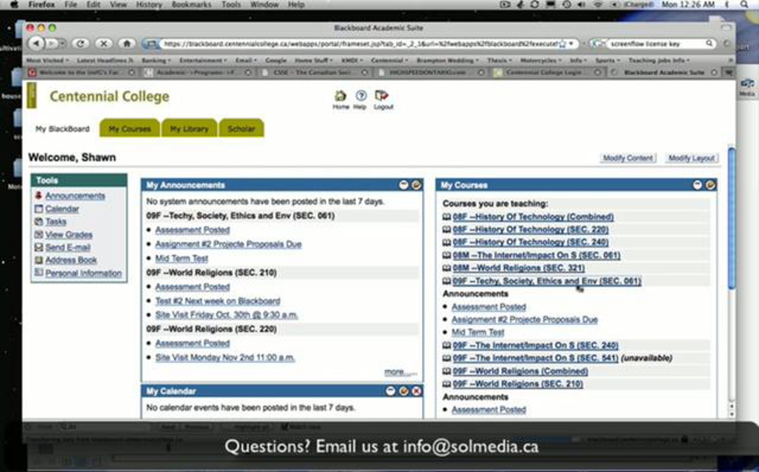
Task: Open the URL bar history dropdown arrow
Action: (571, 44)
